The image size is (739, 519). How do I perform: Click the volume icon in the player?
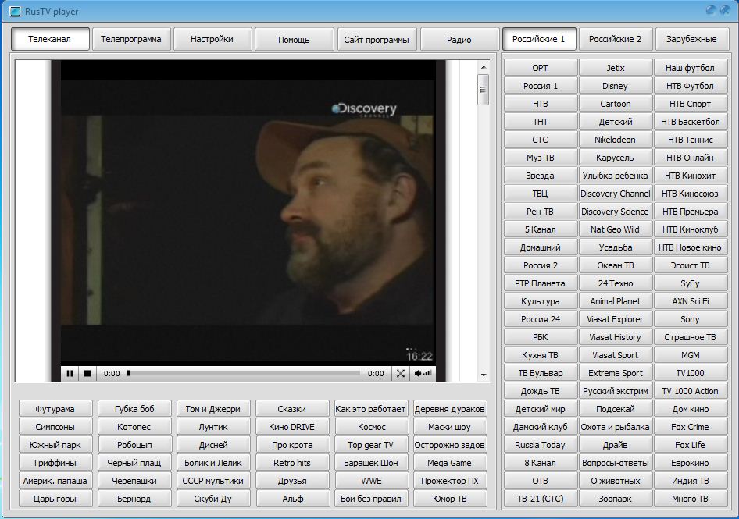pos(423,374)
